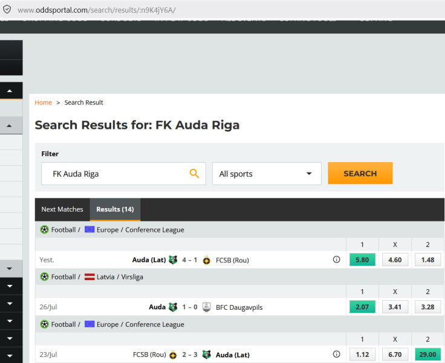This screenshot has height=363, width=445.
Task: Open the All sports dropdown
Action: click(x=267, y=174)
